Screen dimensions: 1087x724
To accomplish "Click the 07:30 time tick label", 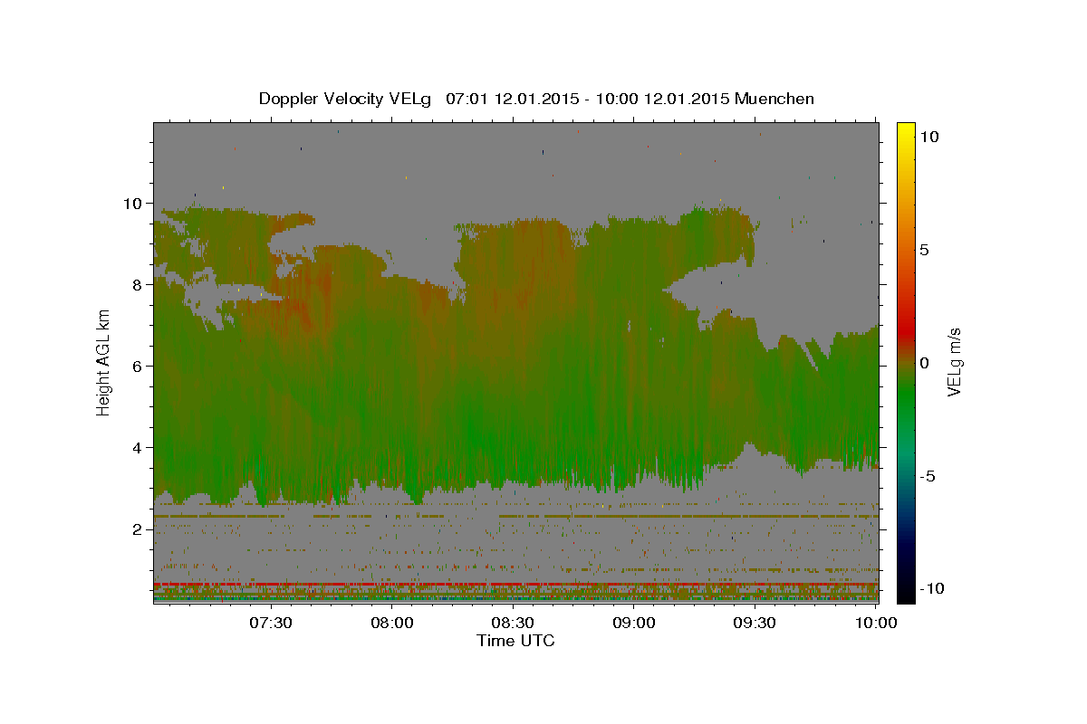I will pos(270,624).
